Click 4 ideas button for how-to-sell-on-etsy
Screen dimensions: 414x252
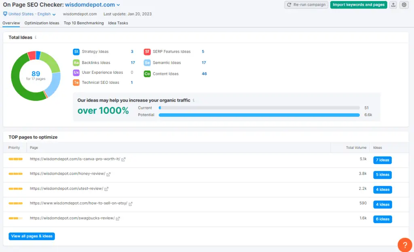(382, 204)
